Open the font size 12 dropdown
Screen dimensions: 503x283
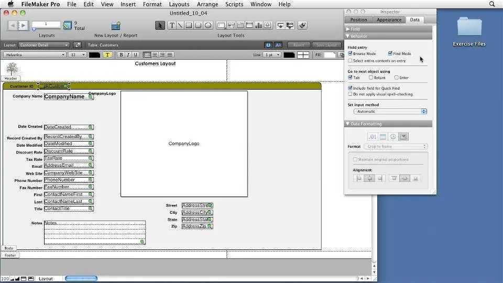tap(78, 55)
